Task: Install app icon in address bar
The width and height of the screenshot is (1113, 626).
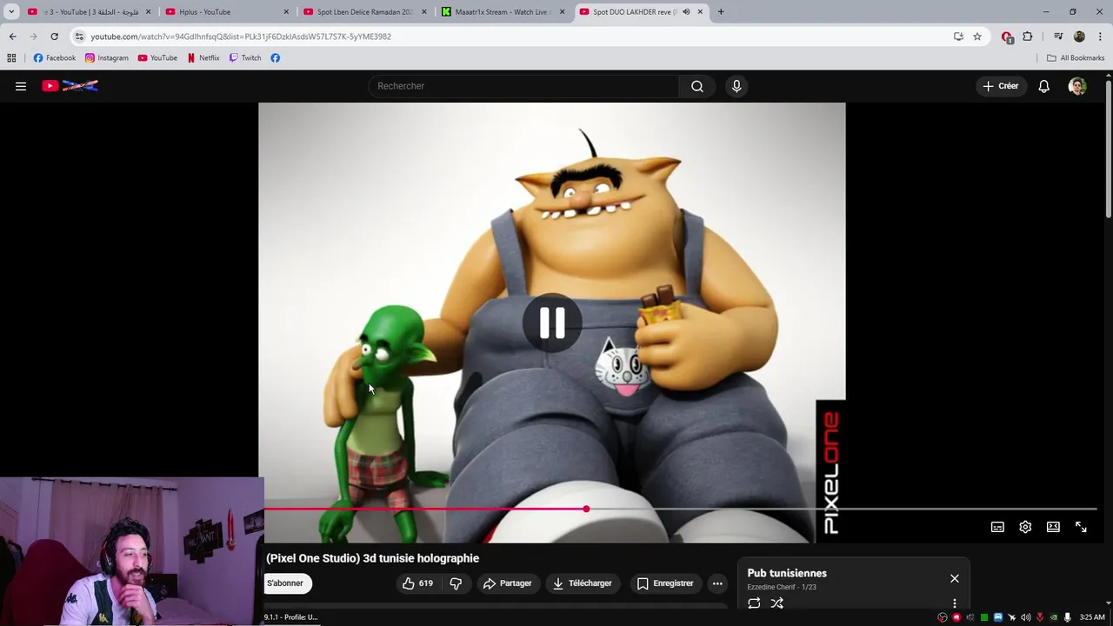Action: [958, 37]
